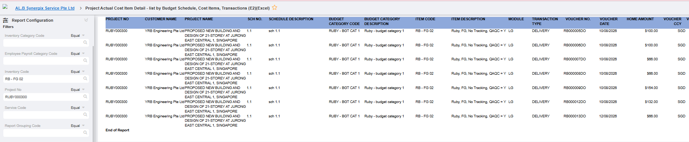The height and width of the screenshot is (142, 689).
Task: Open Equal operator dropdown for Employee Payroll Category Code
Action: click(78, 54)
